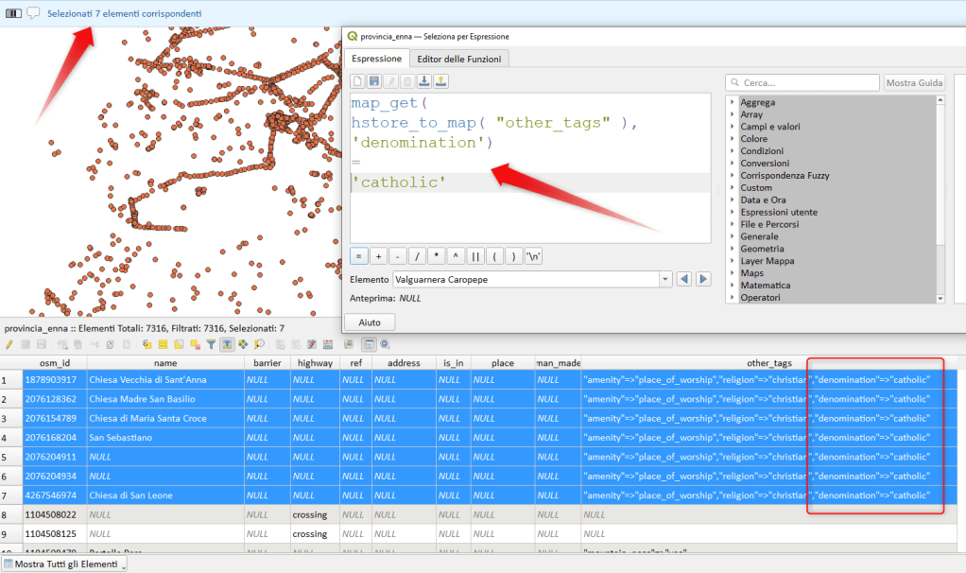Click the new expression file icon
The image size is (966, 573).
click(x=358, y=82)
